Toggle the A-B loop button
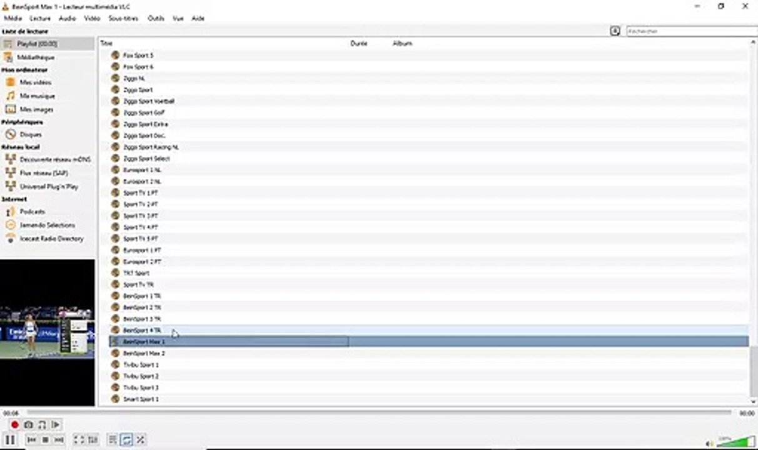This screenshot has height=450, width=758. click(42, 425)
